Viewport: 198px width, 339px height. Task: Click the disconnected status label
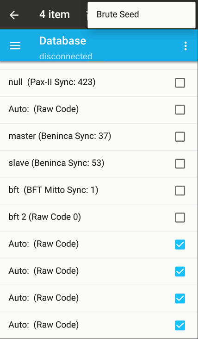tap(66, 56)
